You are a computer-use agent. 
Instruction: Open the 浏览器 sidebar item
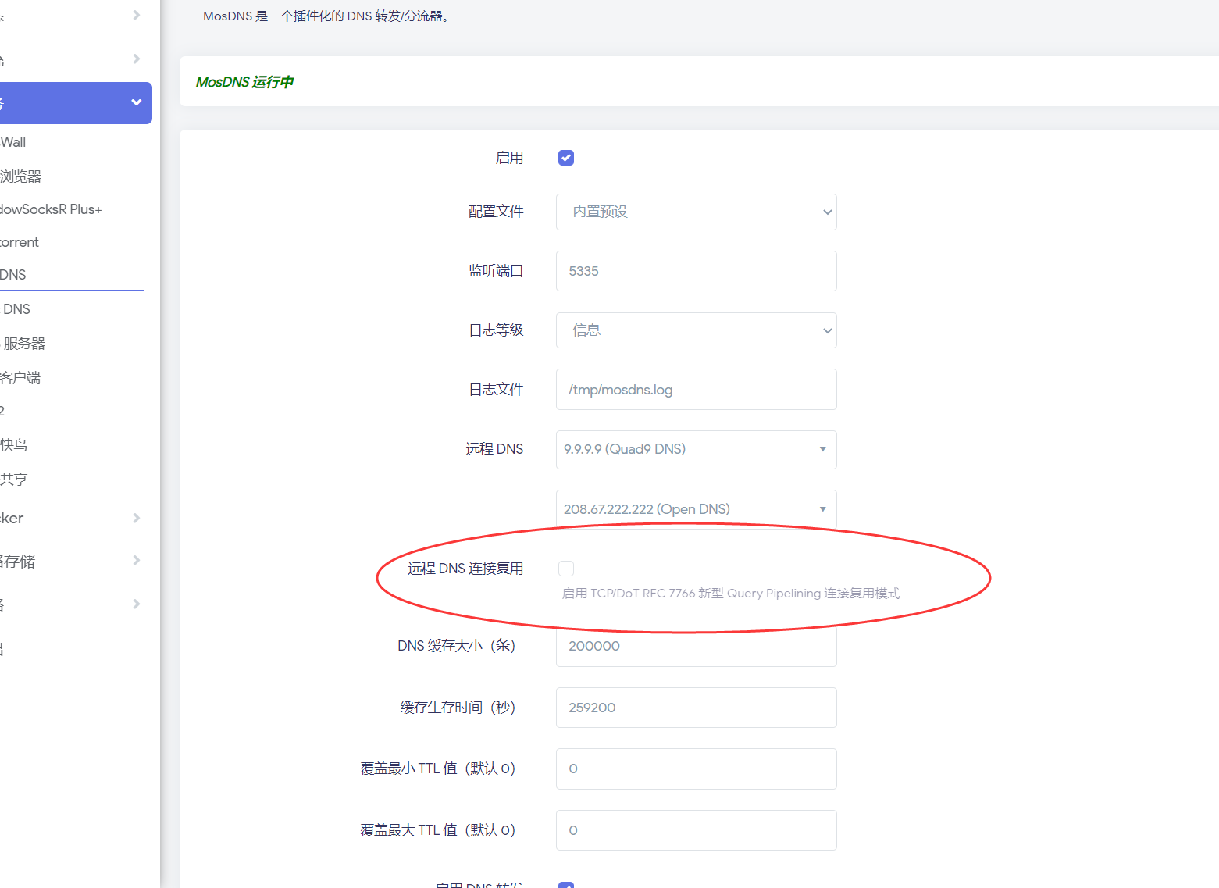pos(21,176)
